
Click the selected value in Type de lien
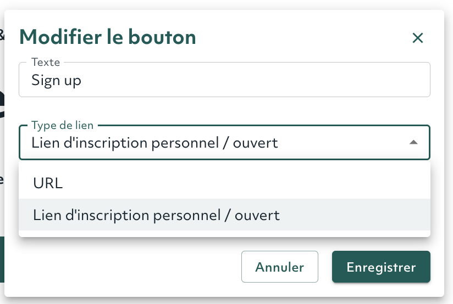click(154, 143)
